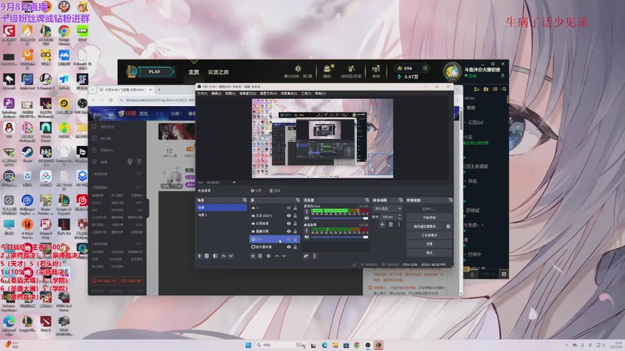Open microphone channel three-dot options

(x=307, y=211)
